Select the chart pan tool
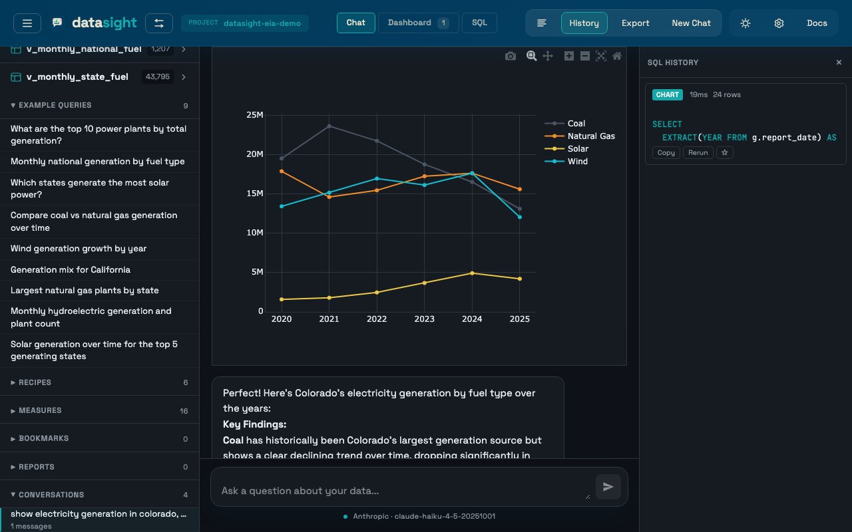Image resolution: width=852 pixels, height=532 pixels. pyautogui.click(x=548, y=56)
